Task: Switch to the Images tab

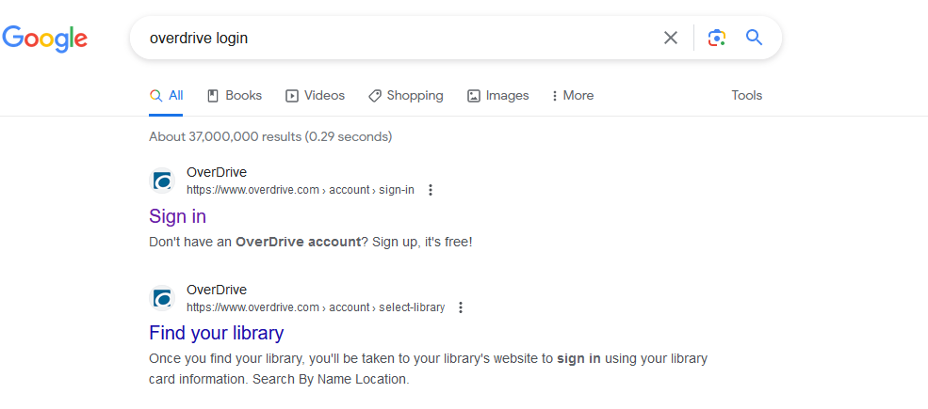Action: click(x=498, y=95)
